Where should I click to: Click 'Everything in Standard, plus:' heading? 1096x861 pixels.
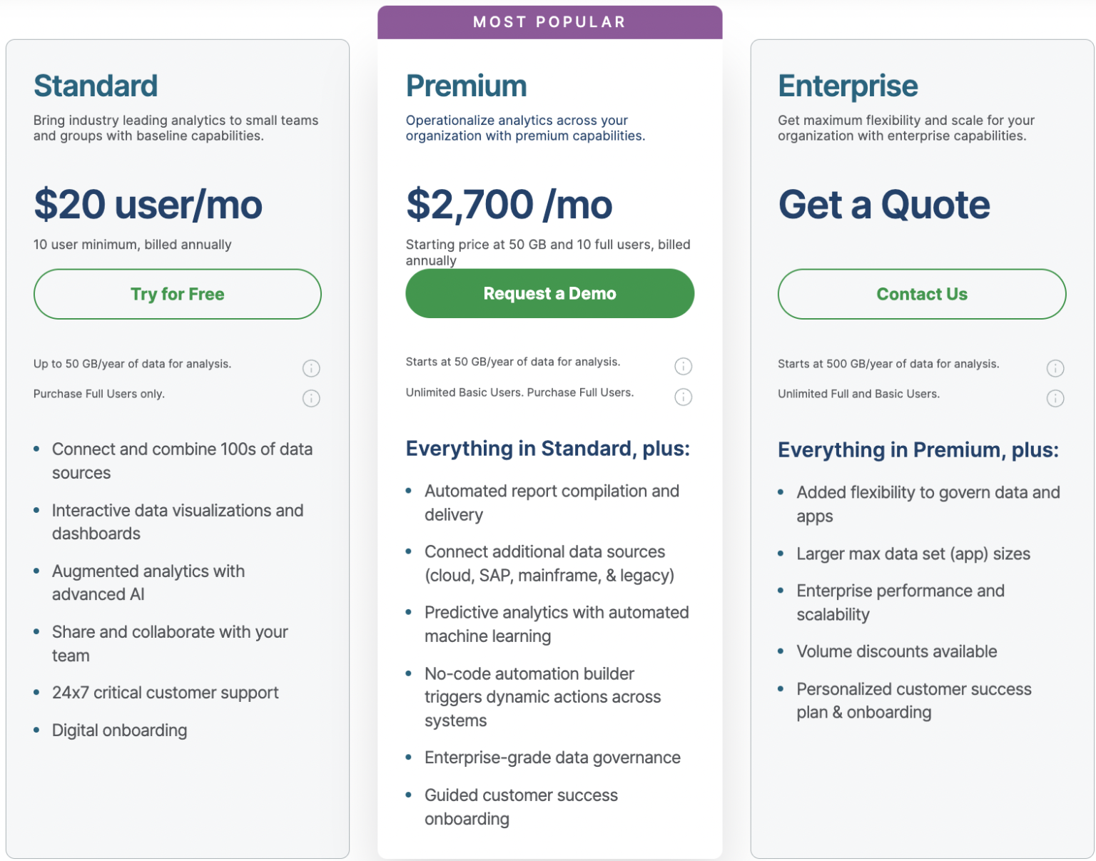[x=548, y=449]
